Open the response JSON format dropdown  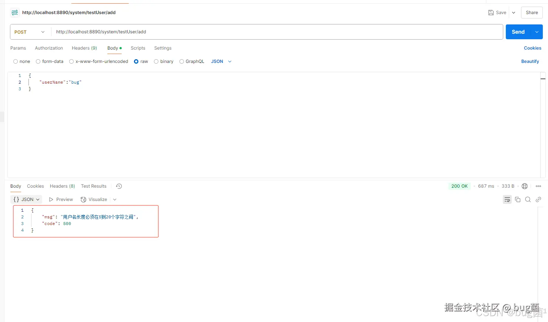[26, 199]
